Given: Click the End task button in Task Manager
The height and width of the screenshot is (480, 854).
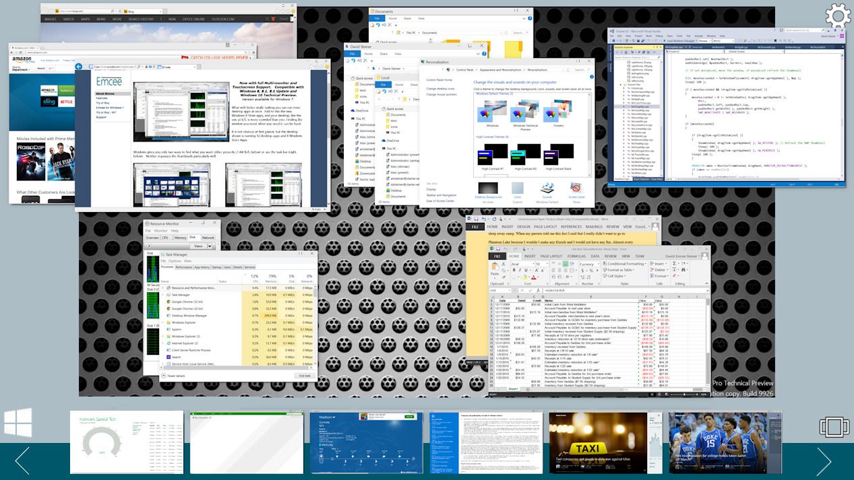Looking at the screenshot, I should click(x=305, y=375).
